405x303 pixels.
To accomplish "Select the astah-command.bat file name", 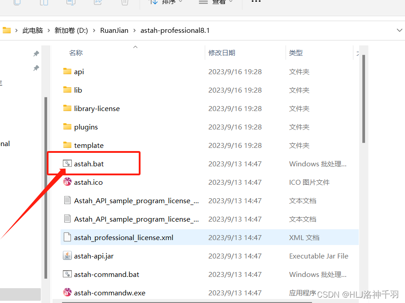I will tap(106, 274).
